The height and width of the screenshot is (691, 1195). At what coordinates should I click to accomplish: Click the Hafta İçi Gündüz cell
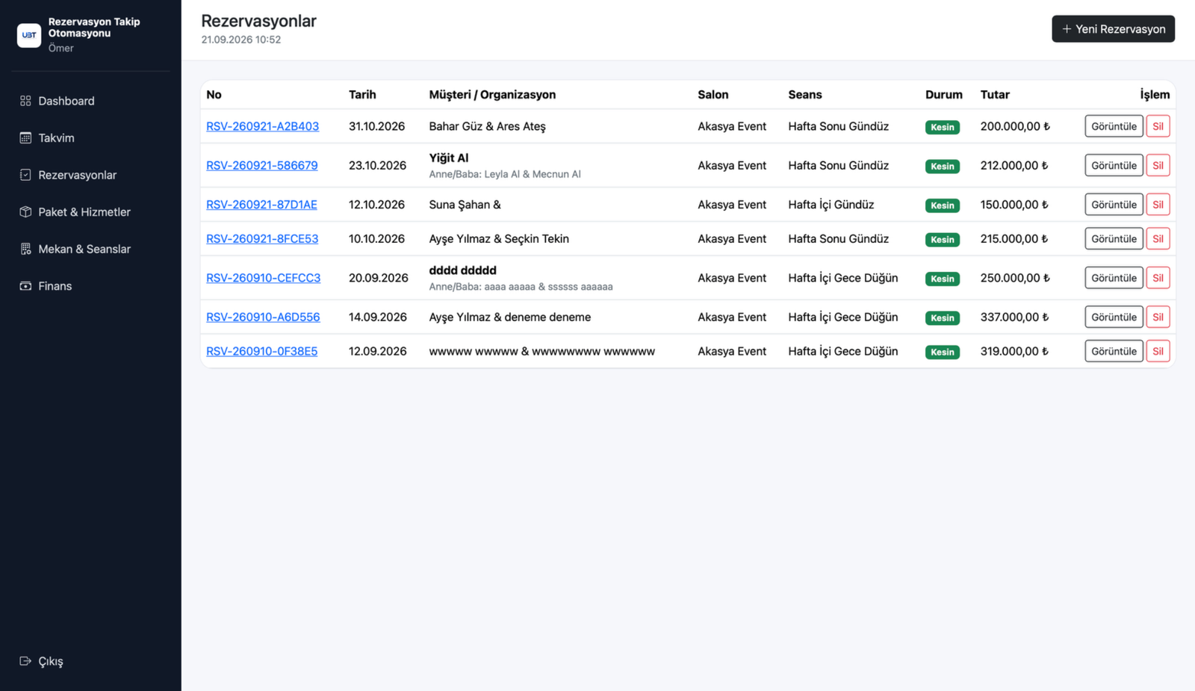pos(831,205)
